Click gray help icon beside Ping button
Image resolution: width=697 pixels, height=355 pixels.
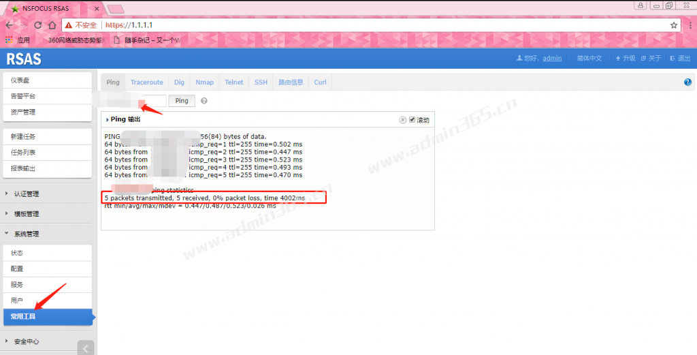[x=204, y=101]
